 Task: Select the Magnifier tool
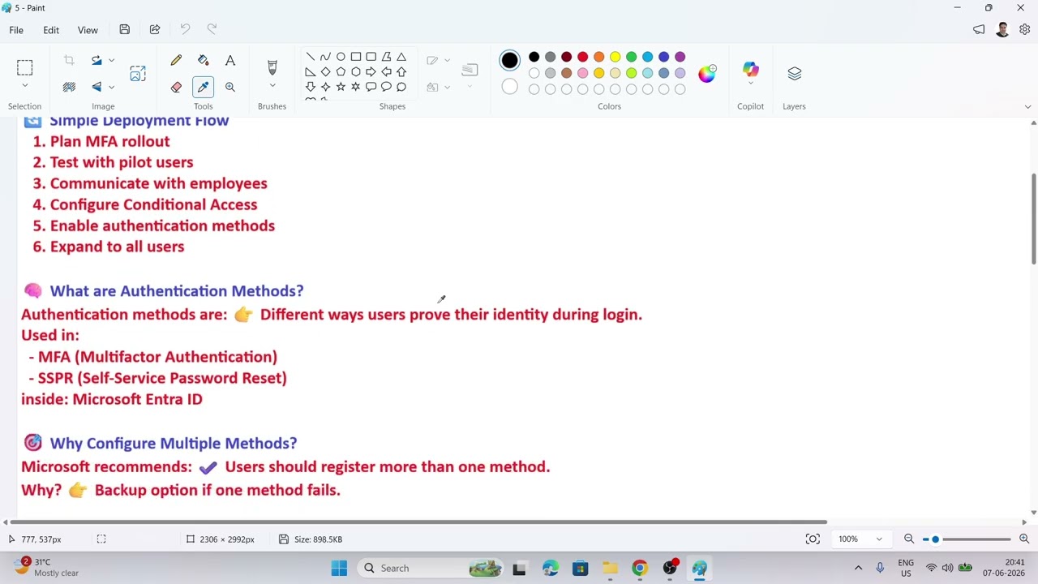[230, 87]
